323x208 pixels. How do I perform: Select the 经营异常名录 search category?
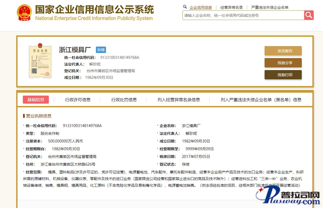(x=231, y=7)
